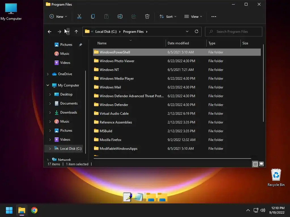Launch Google Chrome from the taskbar
Screen dimensions: 290x217
click(x=34, y=210)
